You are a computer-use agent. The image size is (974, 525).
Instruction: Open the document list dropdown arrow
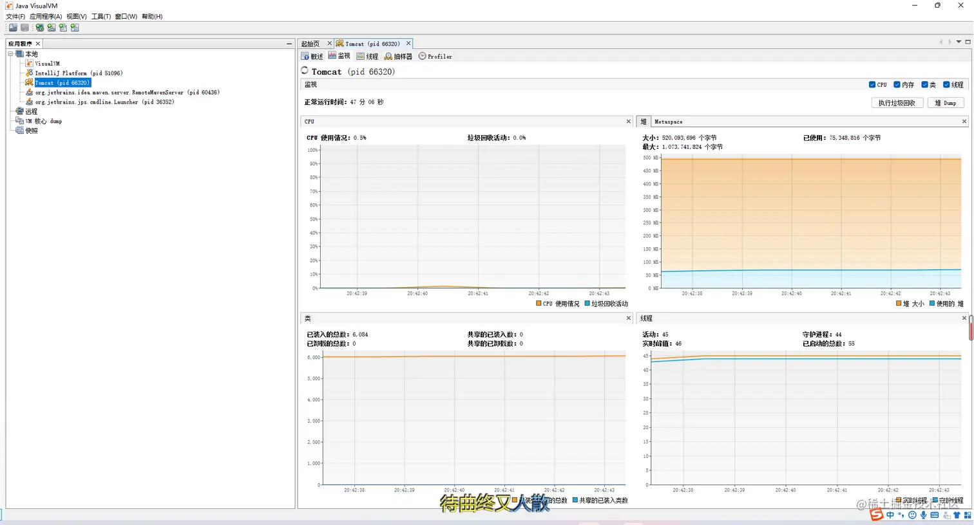click(x=959, y=42)
